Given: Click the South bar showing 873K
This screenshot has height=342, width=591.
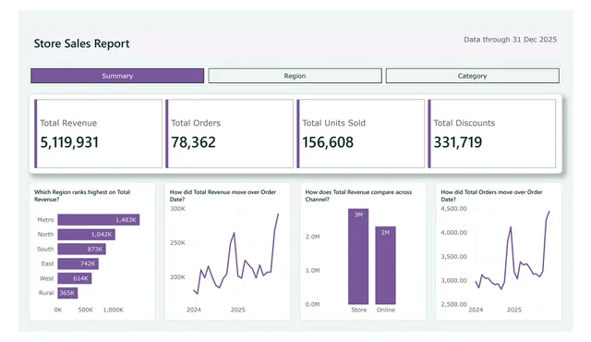Looking at the screenshot, I should (81, 250).
